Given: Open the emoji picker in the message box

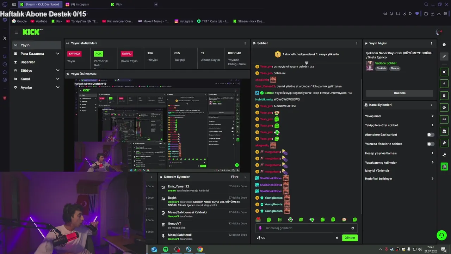Looking at the screenshot, I should pos(353,228).
